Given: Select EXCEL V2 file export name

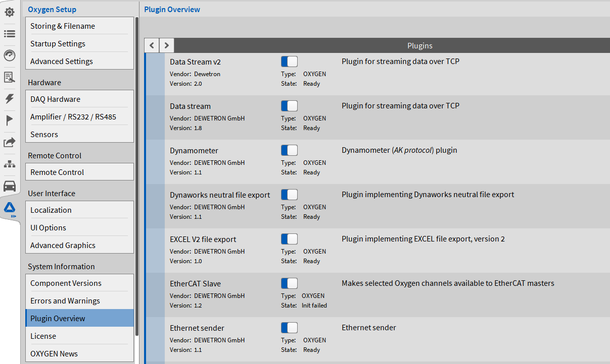Looking at the screenshot, I should [x=203, y=239].
